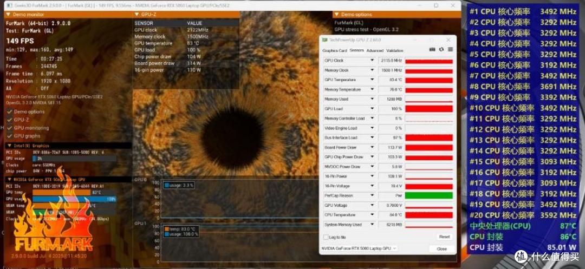Open the Board Power Draw dropdown arrow
Screen dimensions: 585x269
point(372,148)
